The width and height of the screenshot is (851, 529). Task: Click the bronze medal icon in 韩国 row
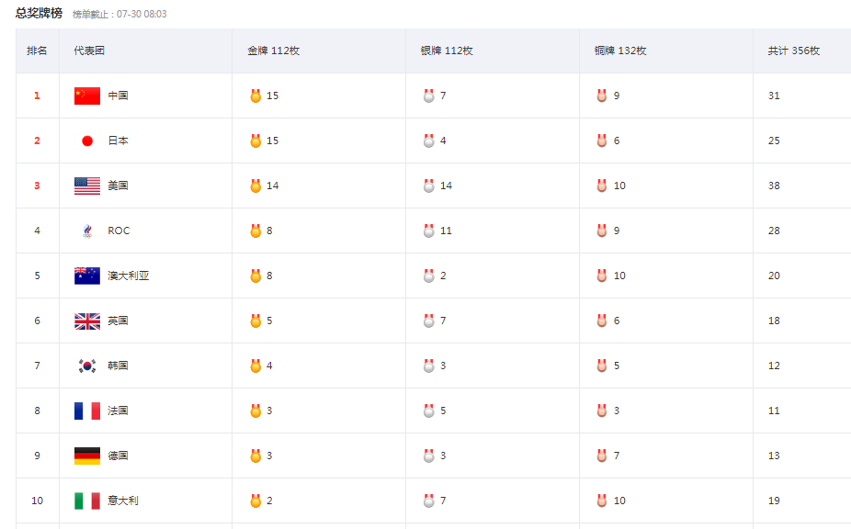pyautogui.click(x=602, y=366)
